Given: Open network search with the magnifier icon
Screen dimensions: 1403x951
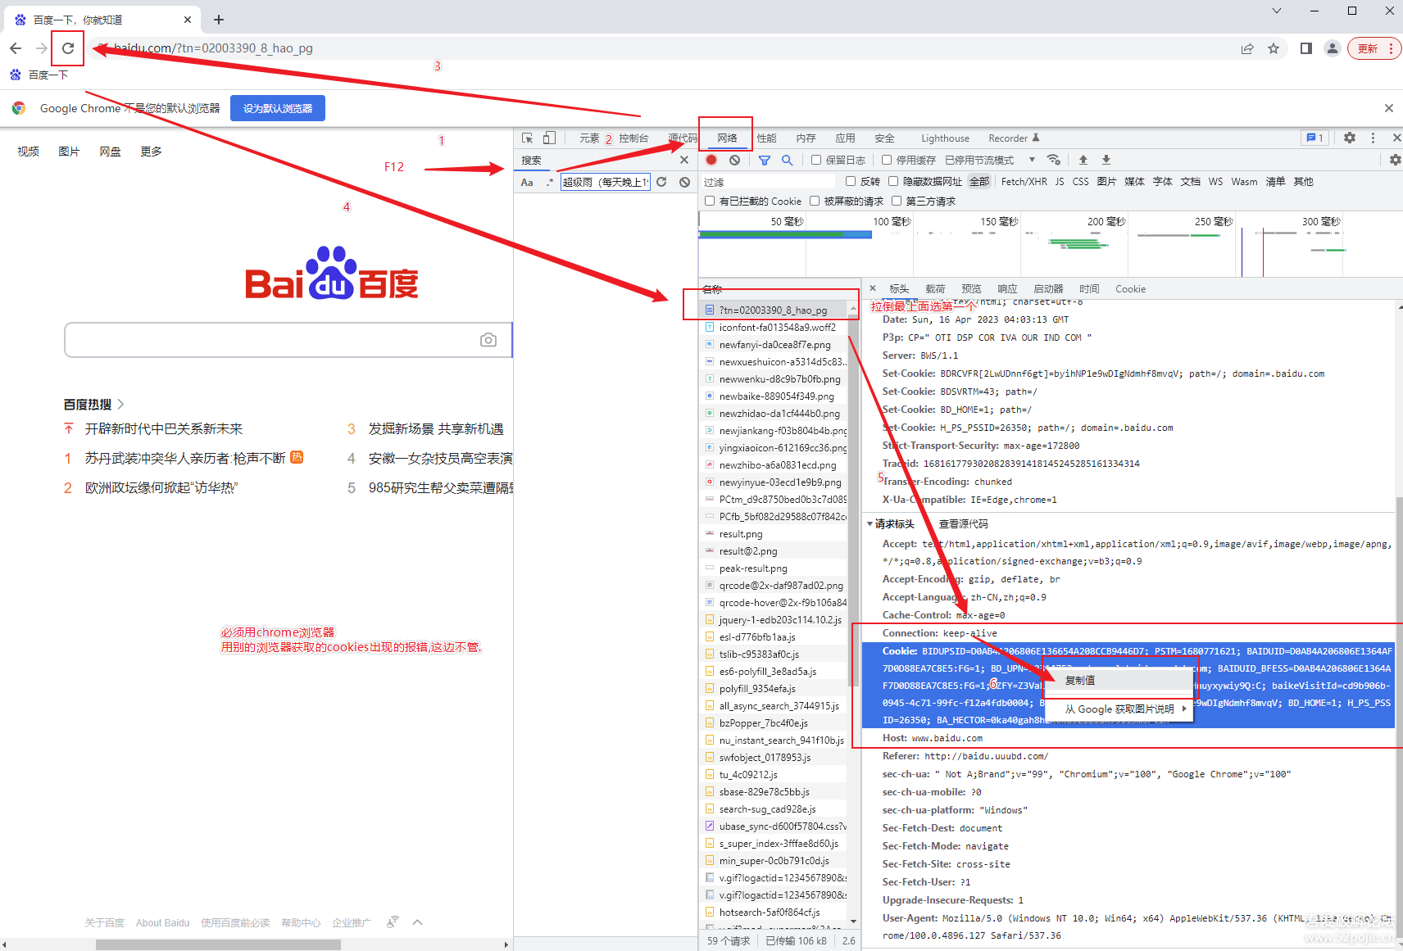Looking at the screenshot, I should point(787,160).
